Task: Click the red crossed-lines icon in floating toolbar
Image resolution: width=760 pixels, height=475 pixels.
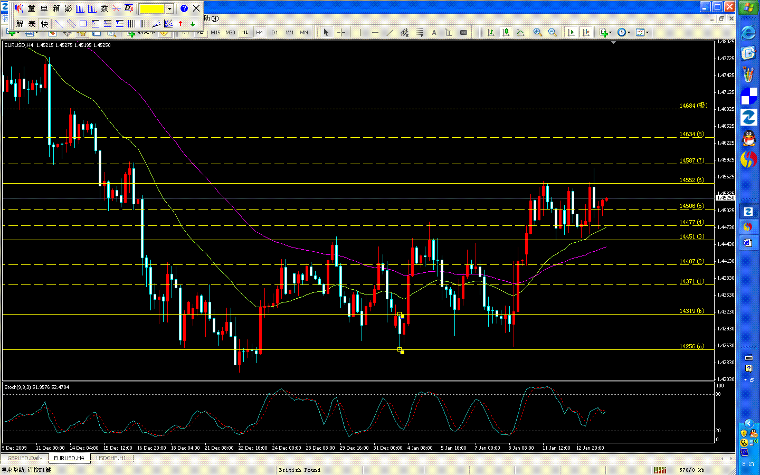Action: pos(116,8)
